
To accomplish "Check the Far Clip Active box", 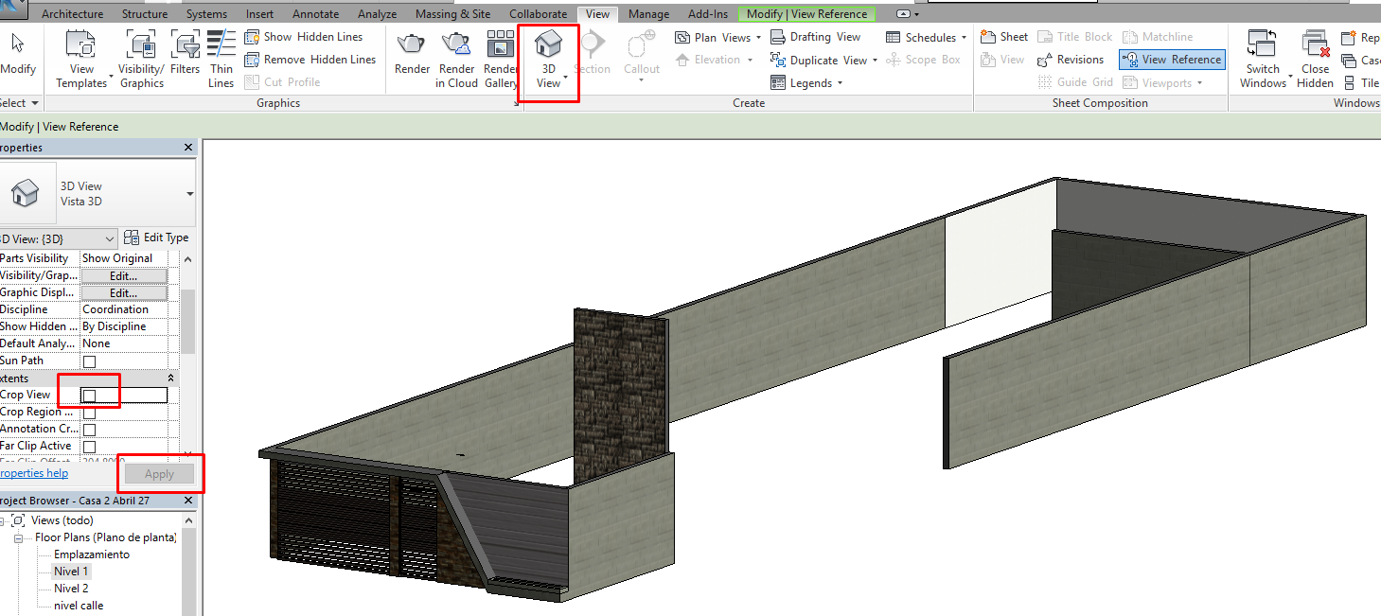I will [x=90, y=447].
